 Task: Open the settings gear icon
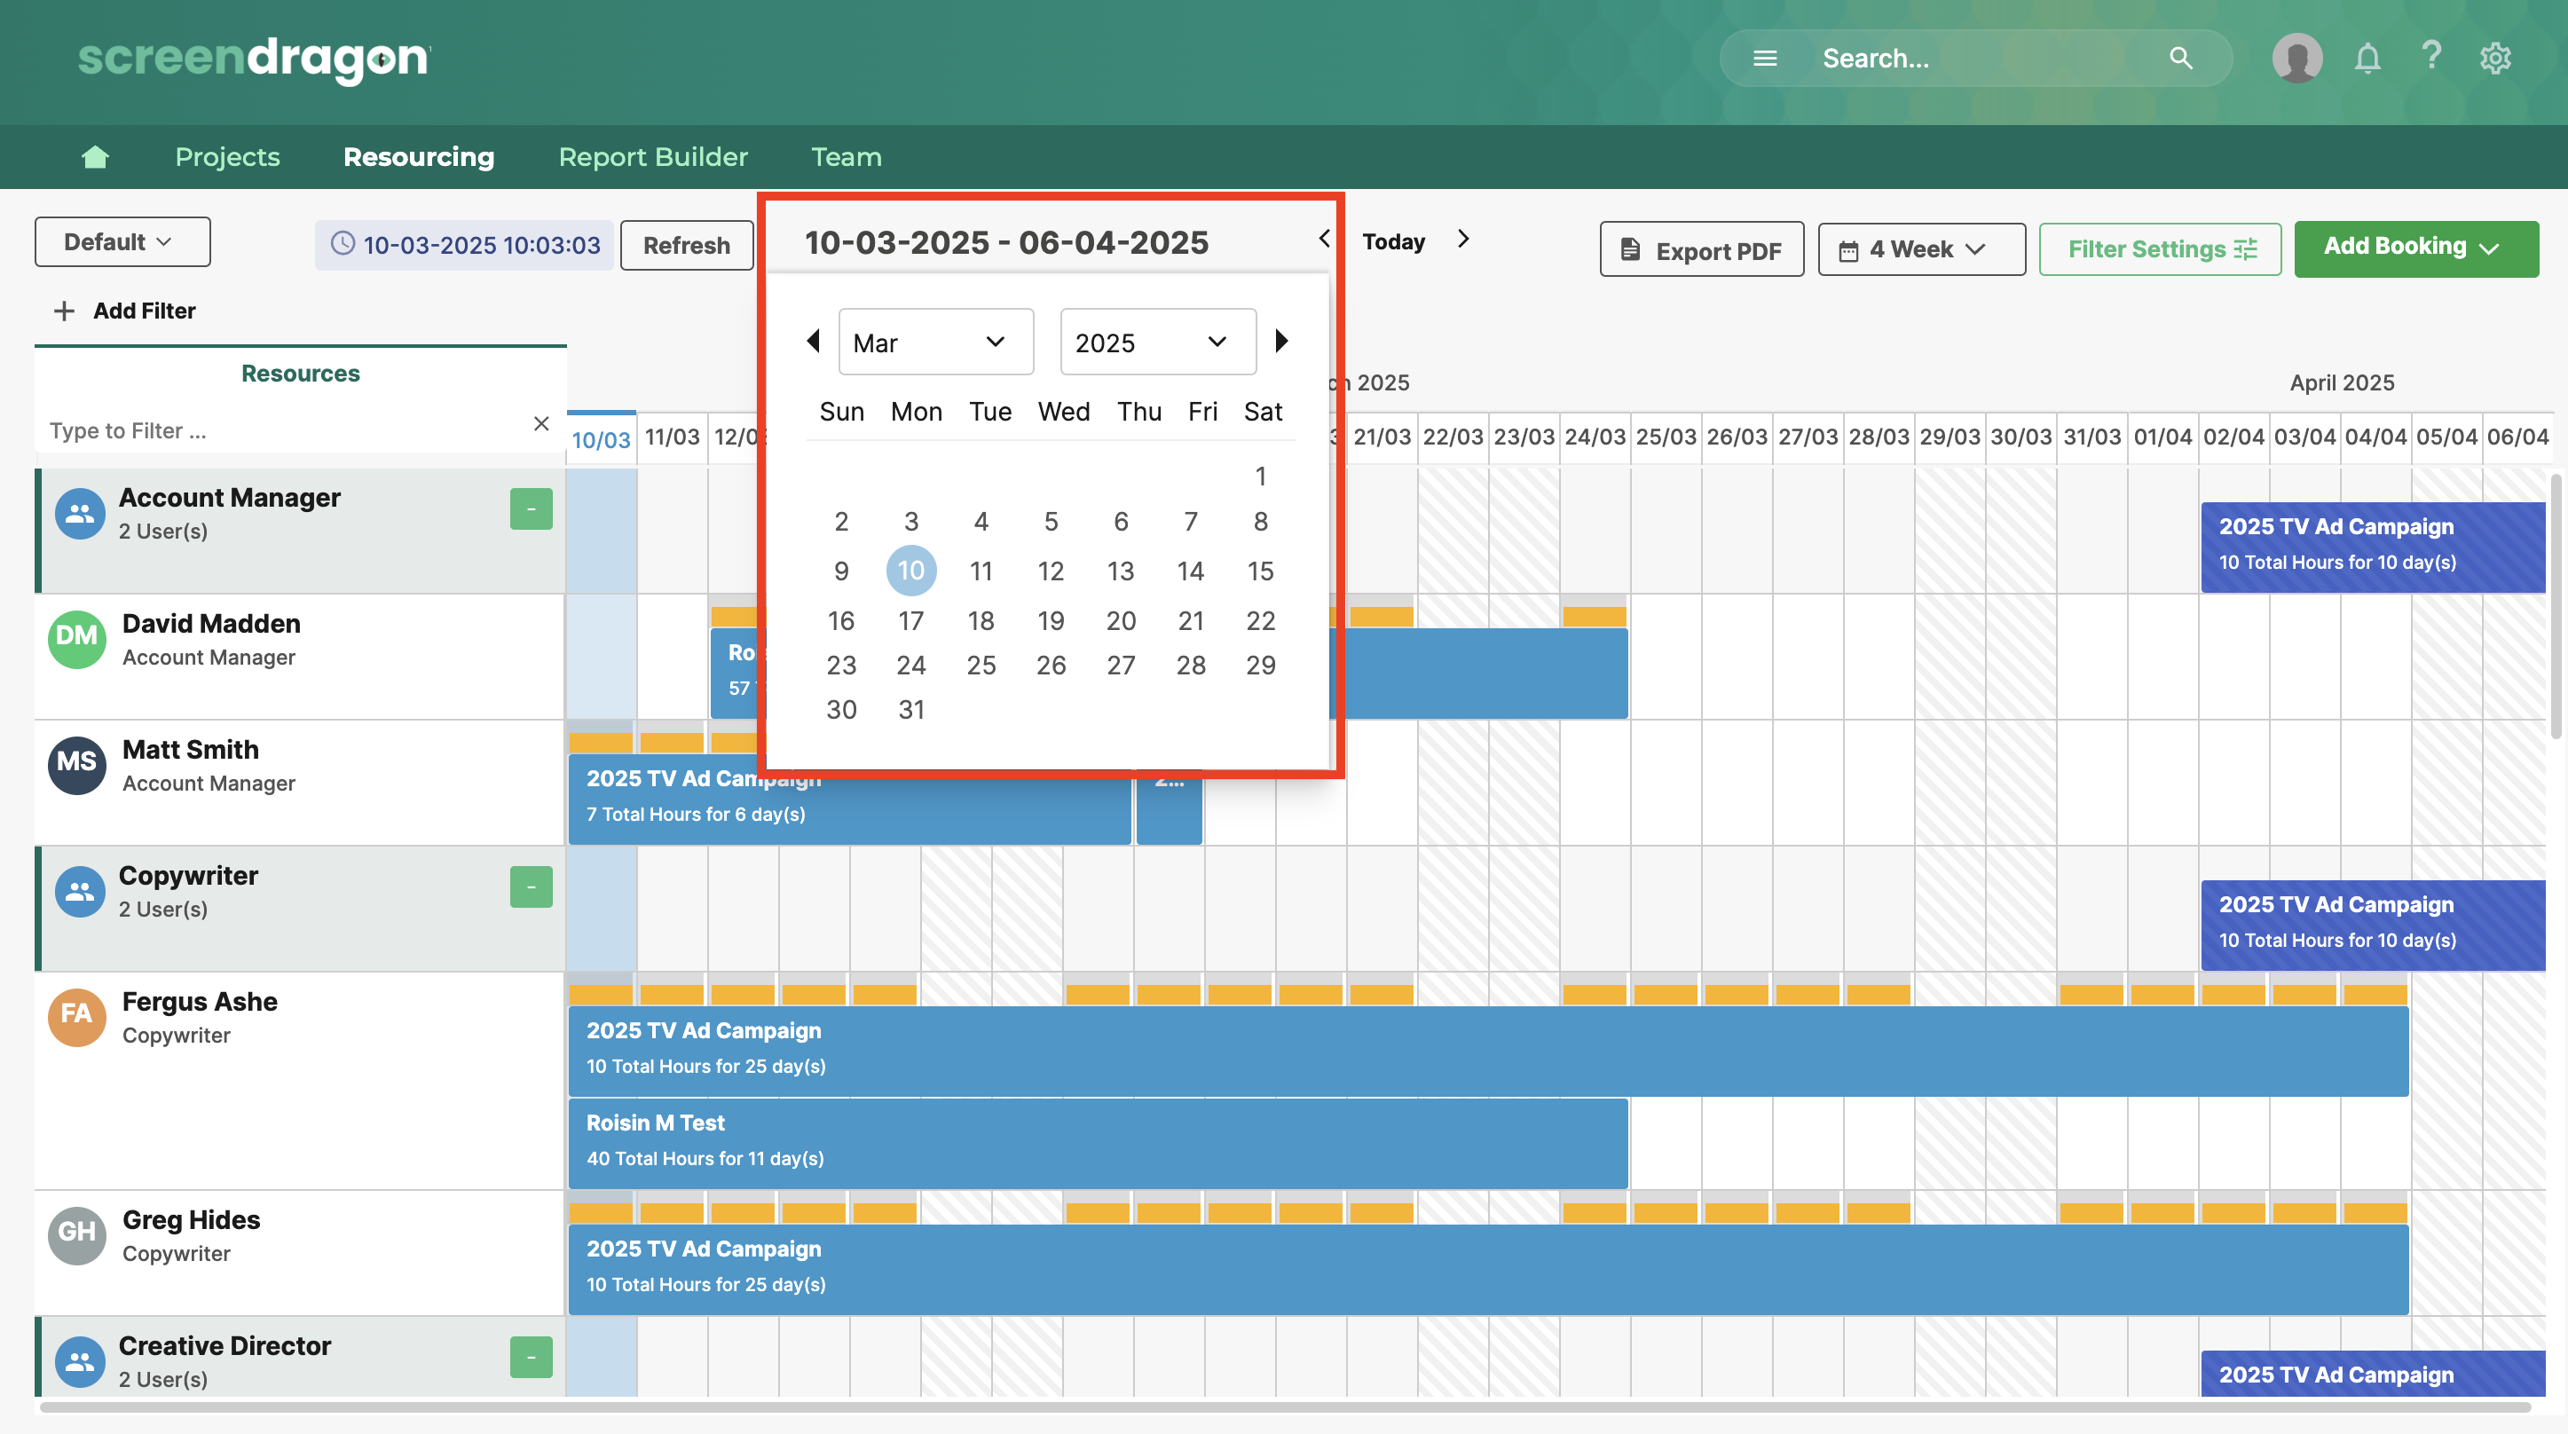point(2495,58)
